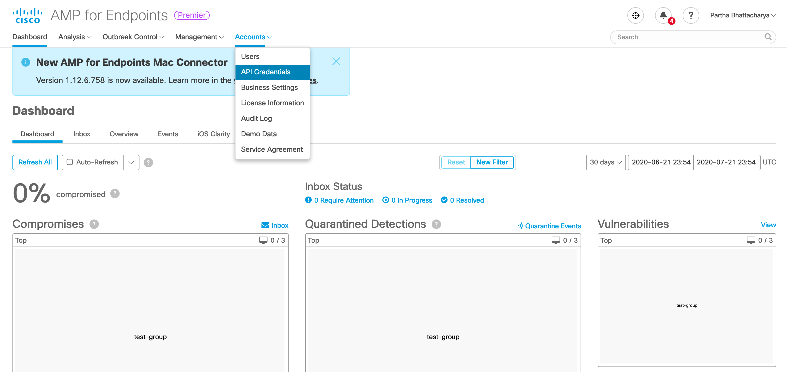
Task: Select API Credentials from Accounts menu
Action: (x=265, y=72)
